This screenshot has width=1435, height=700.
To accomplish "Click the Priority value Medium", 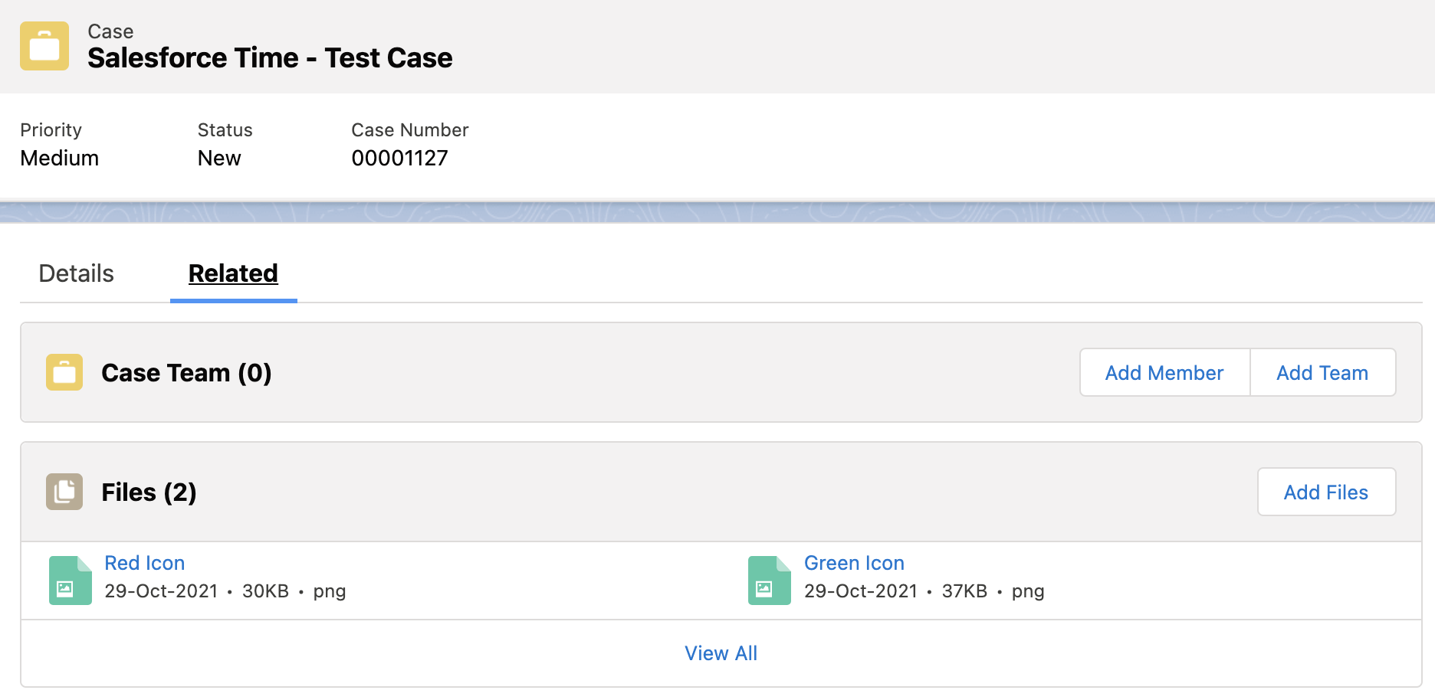I will pos(59,158).
